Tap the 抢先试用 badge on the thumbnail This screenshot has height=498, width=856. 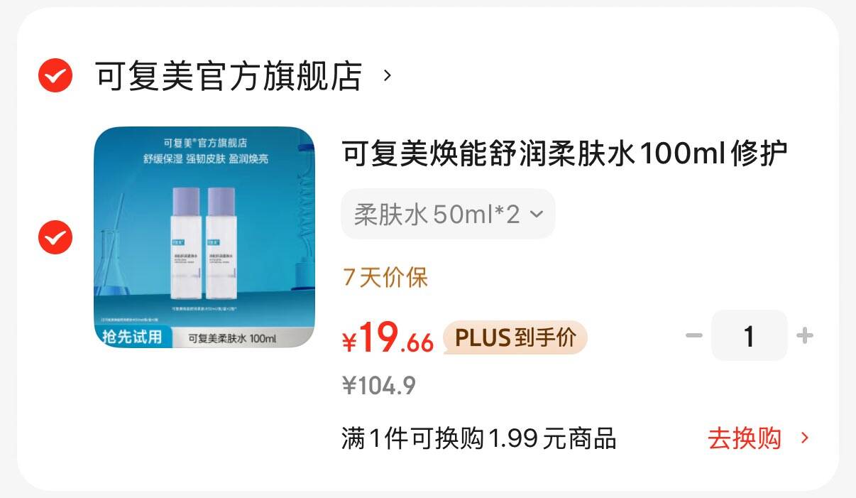coord(131,337)
